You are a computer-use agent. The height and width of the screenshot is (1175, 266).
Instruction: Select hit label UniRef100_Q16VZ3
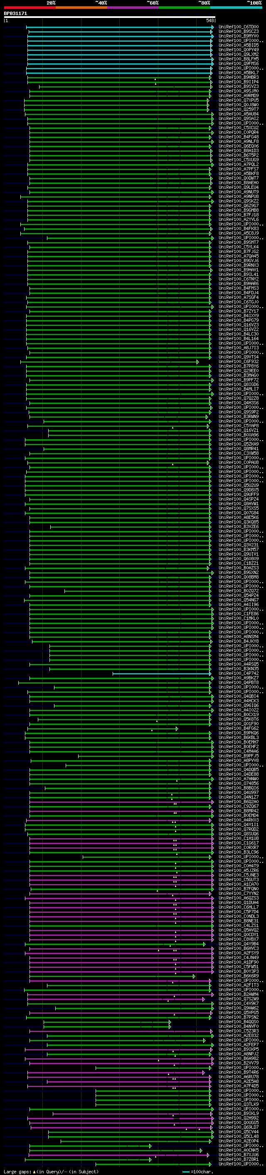239,325
